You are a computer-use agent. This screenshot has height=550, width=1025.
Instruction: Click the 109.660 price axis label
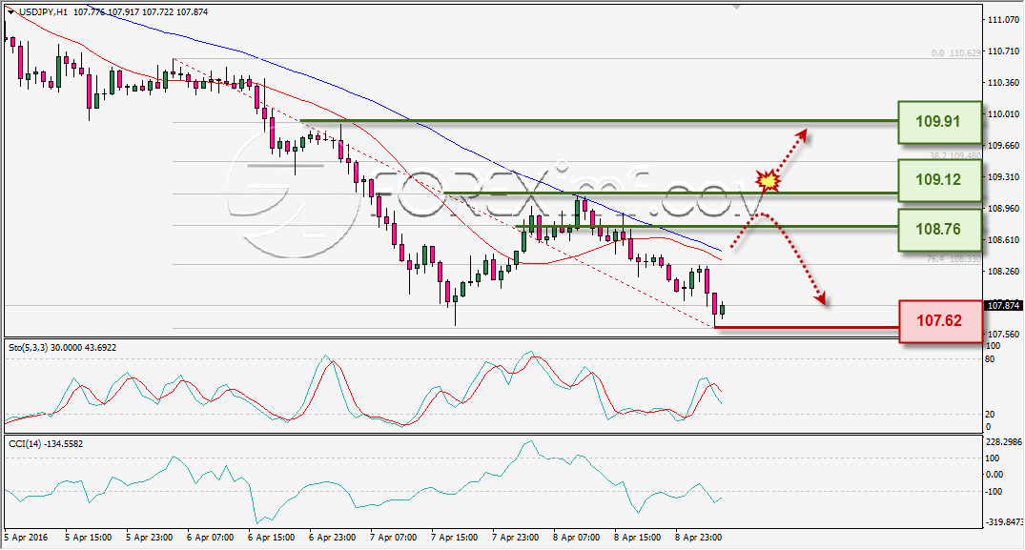click(1003, 145)
